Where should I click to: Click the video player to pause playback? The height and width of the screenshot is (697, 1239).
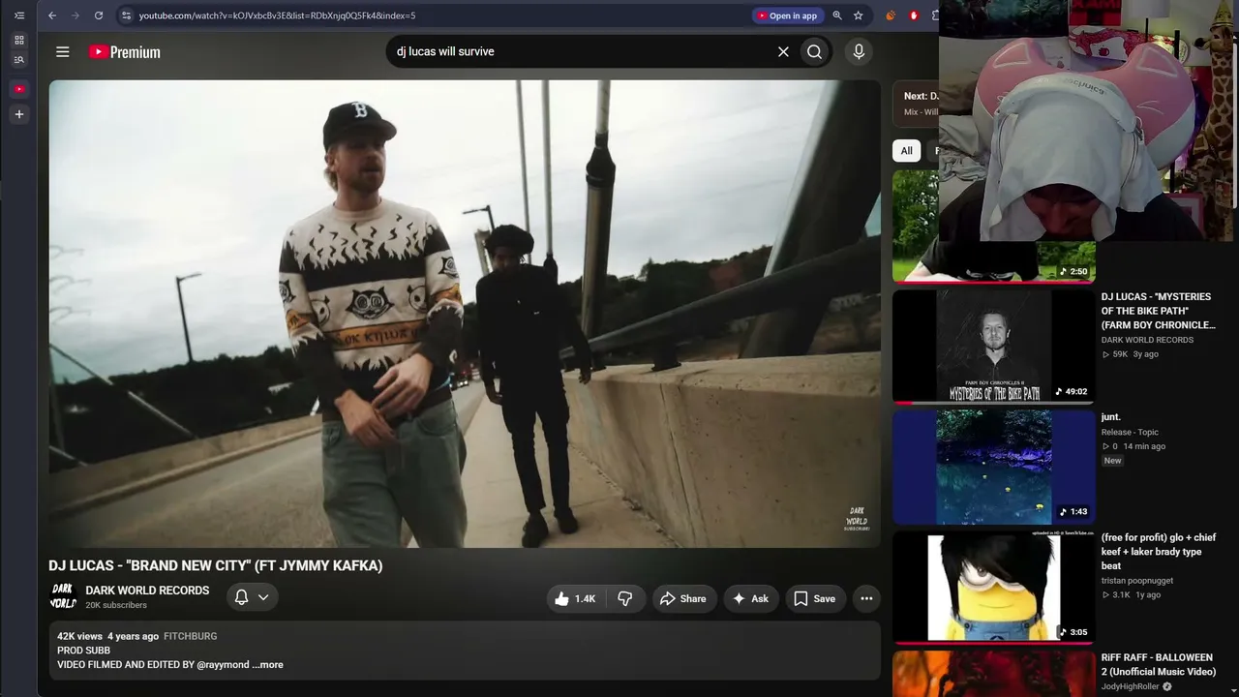(x=465, y=314)
